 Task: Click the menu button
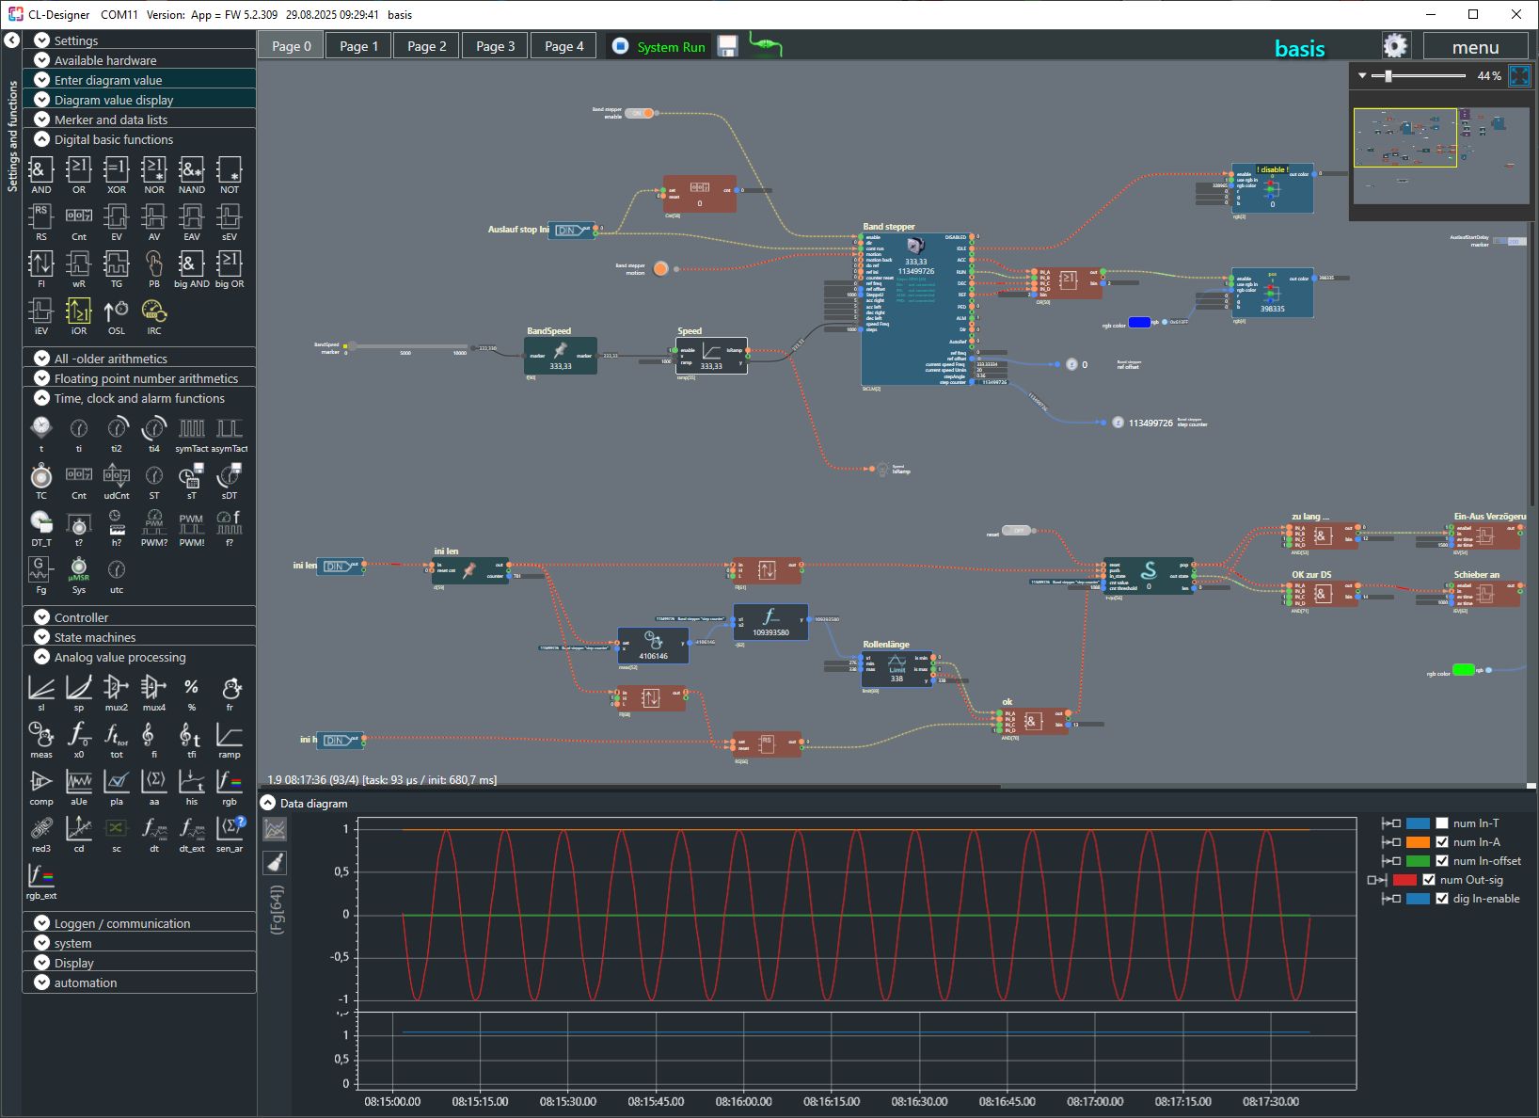[1474, 47]
